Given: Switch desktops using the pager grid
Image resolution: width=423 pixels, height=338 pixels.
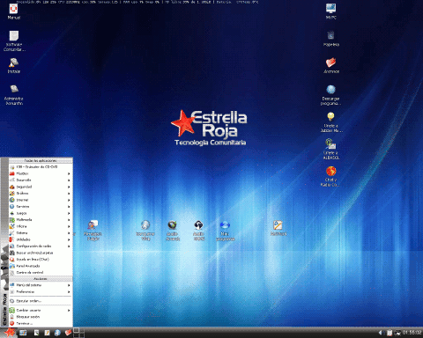Looking at the screenshot, I should point(78,333).
